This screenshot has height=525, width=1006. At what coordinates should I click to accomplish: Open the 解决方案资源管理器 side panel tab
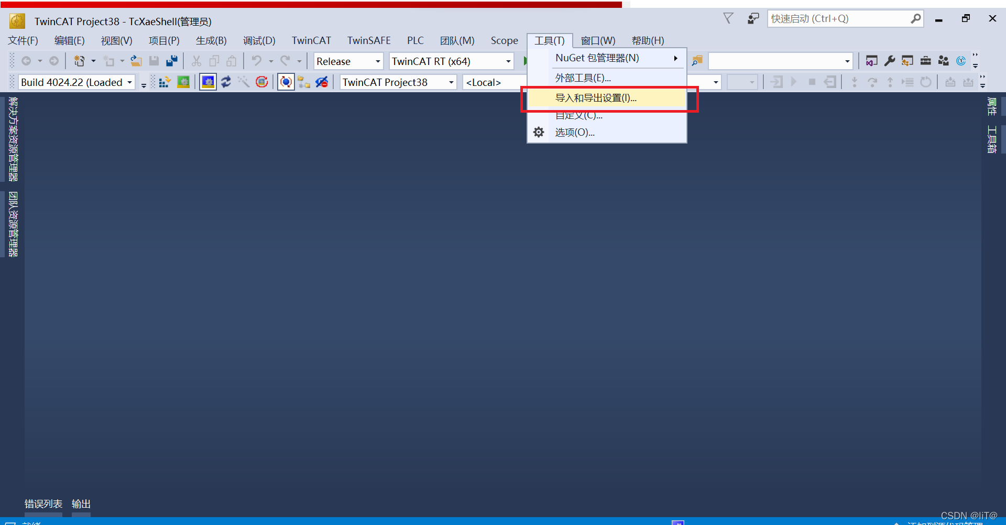[x=13, y=139]
